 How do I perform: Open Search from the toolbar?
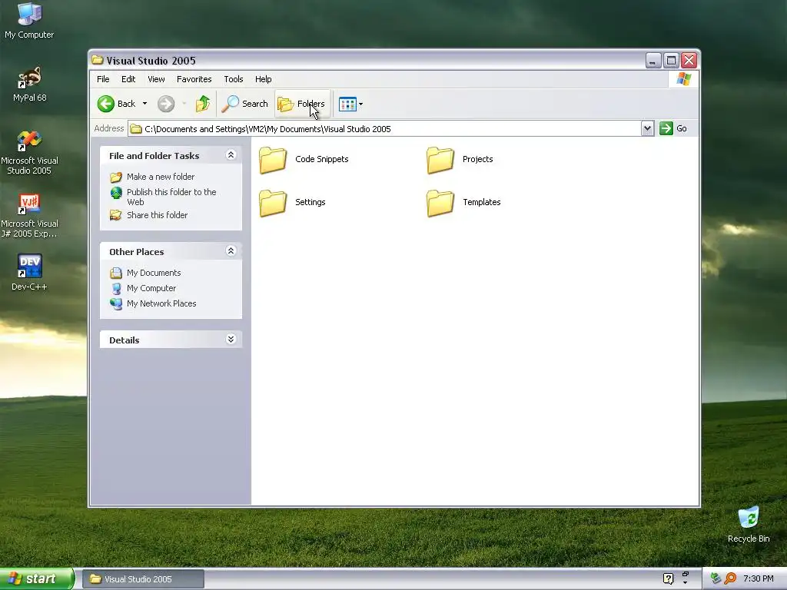coord(245,104)
